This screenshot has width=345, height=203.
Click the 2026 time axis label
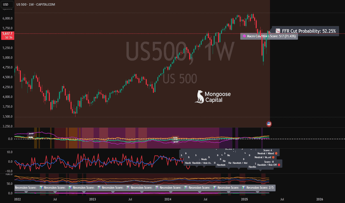coord(320,199)
